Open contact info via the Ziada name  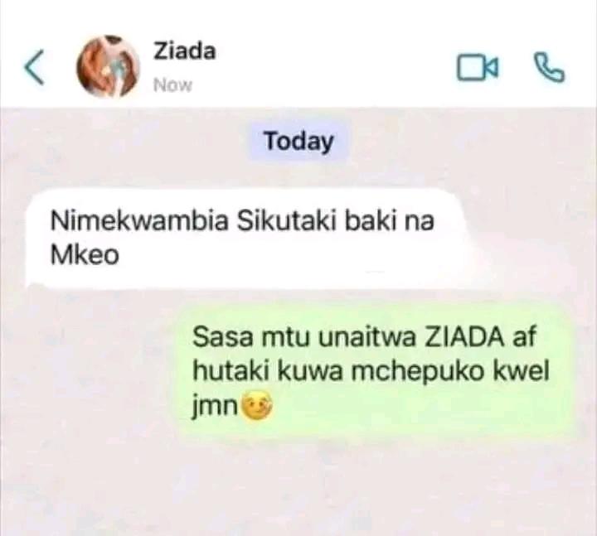[185, 51]
